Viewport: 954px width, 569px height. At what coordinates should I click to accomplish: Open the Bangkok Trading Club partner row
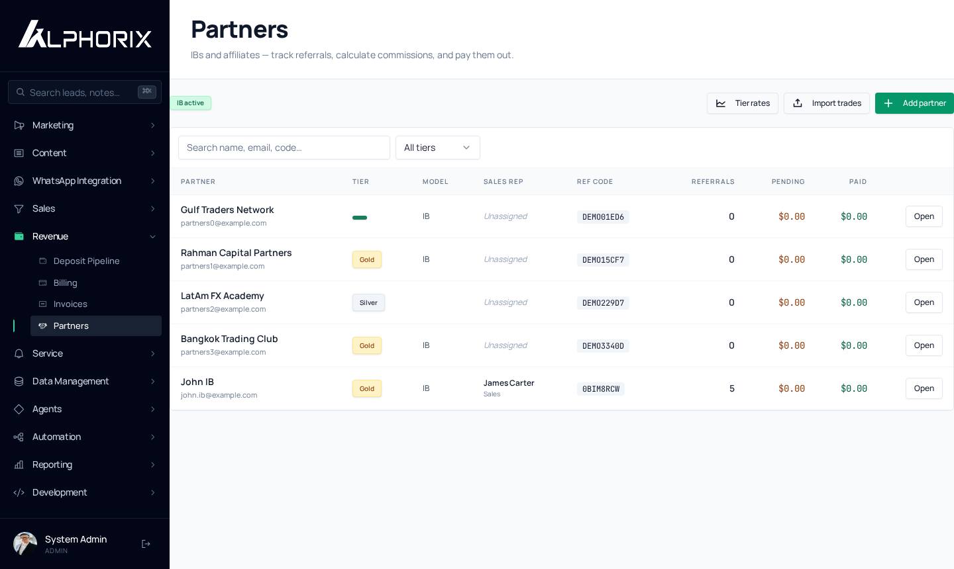[924, 345]
